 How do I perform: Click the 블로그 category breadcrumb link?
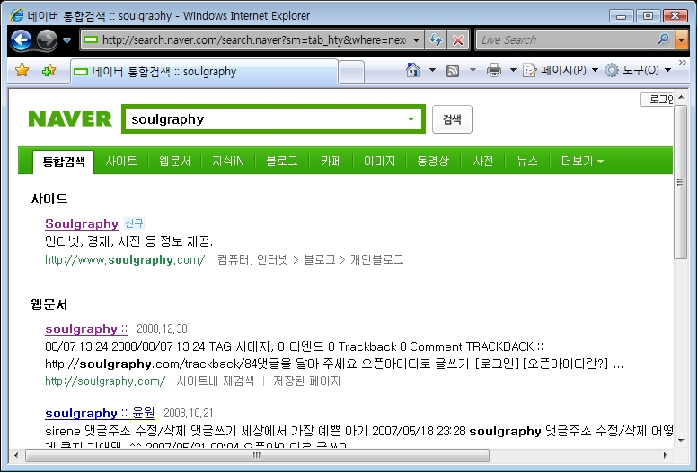coord(320,260)
